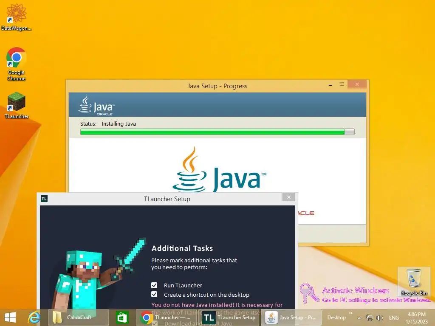Image resolution: width=435 pixels, height=326 pixels.
Task: Open the TLauncher desktop shortcut
Action: tap(17, 105)
